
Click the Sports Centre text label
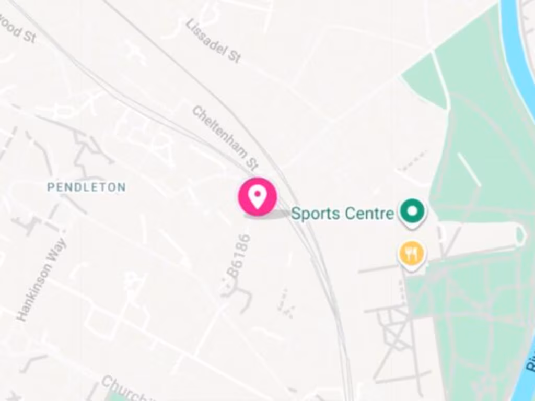pos(343,214)
